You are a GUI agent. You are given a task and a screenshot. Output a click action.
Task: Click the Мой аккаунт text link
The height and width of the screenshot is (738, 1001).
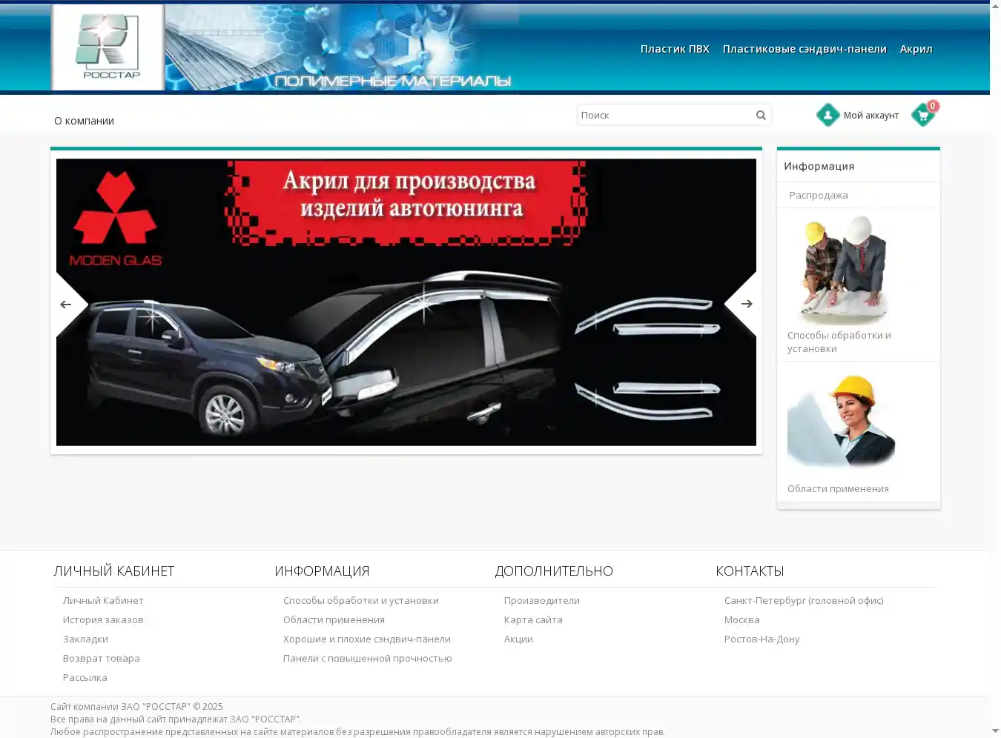click(x=870, y=116)
